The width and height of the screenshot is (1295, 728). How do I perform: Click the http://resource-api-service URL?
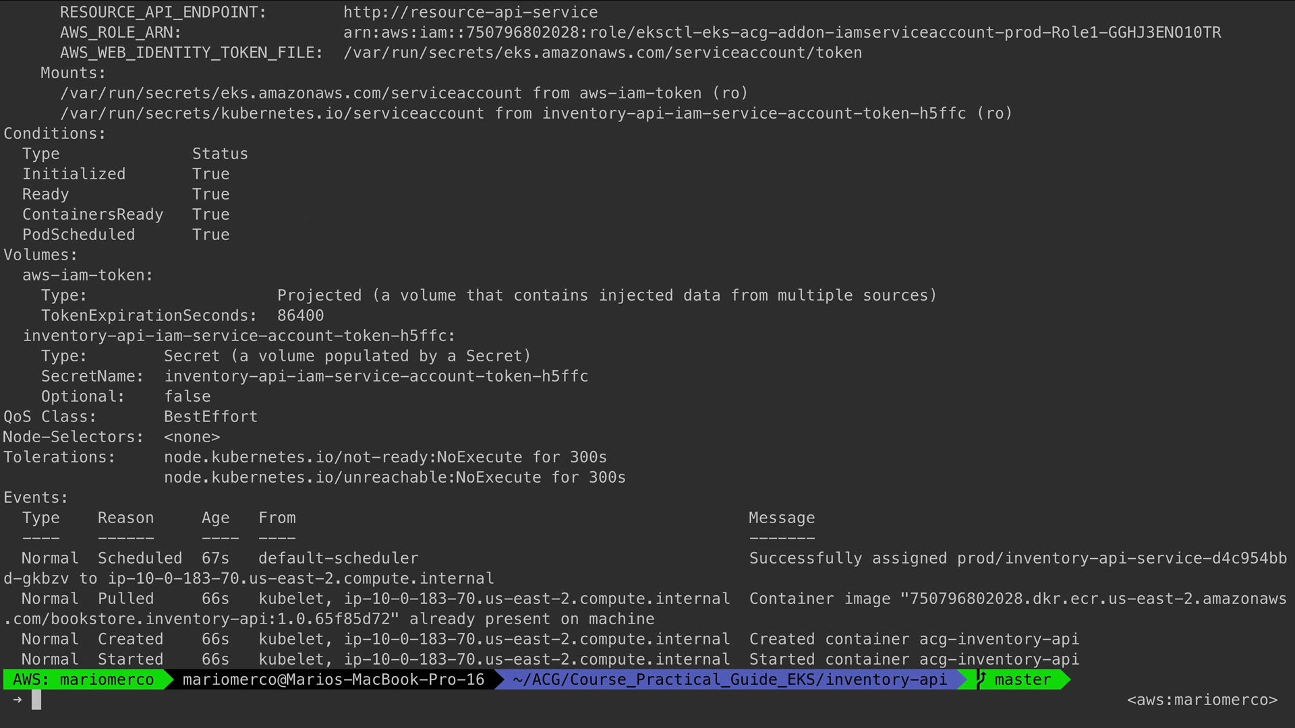pyautogui.click(x=470, y=12)
